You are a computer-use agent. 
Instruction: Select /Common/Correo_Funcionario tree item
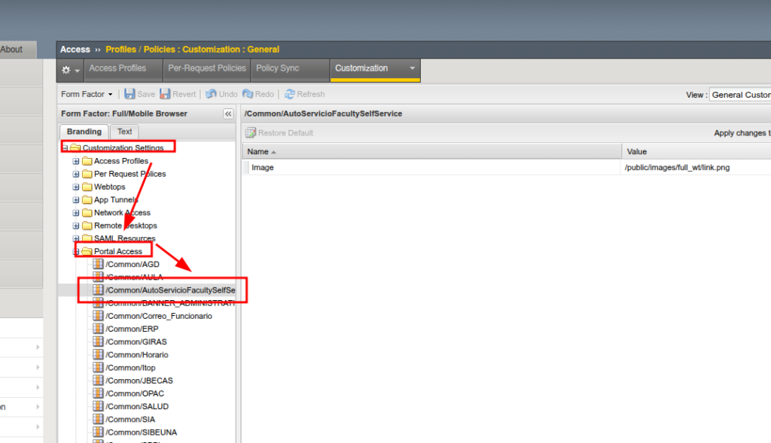click(158, 316)
